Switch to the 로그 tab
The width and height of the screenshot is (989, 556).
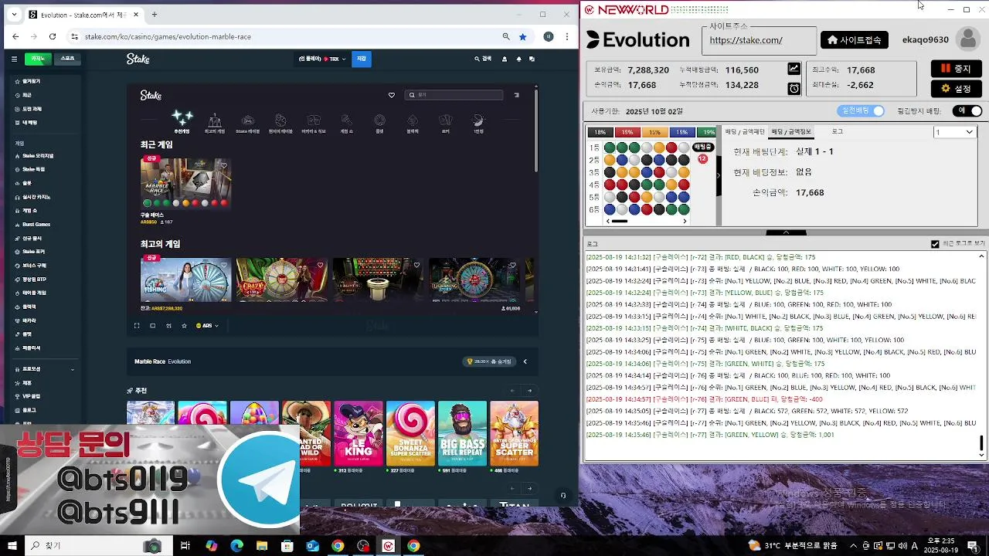coord(837,132)
